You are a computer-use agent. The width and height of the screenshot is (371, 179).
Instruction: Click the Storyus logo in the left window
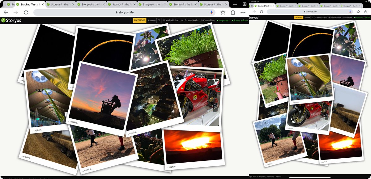coord(11,20)
